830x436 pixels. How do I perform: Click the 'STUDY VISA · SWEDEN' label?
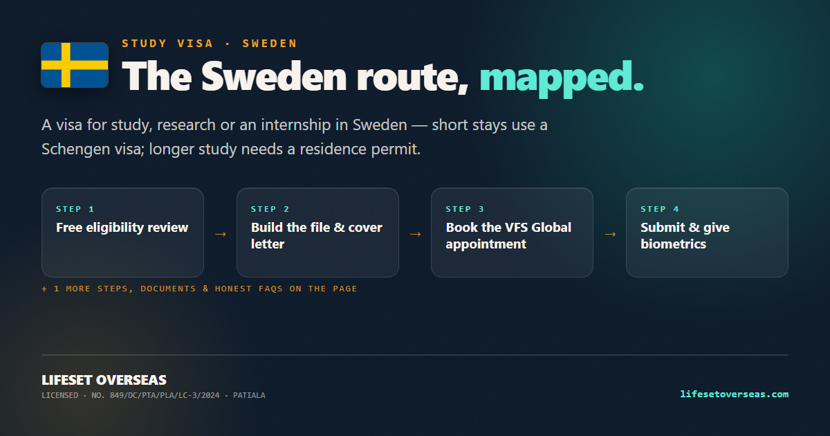[210, 44]
